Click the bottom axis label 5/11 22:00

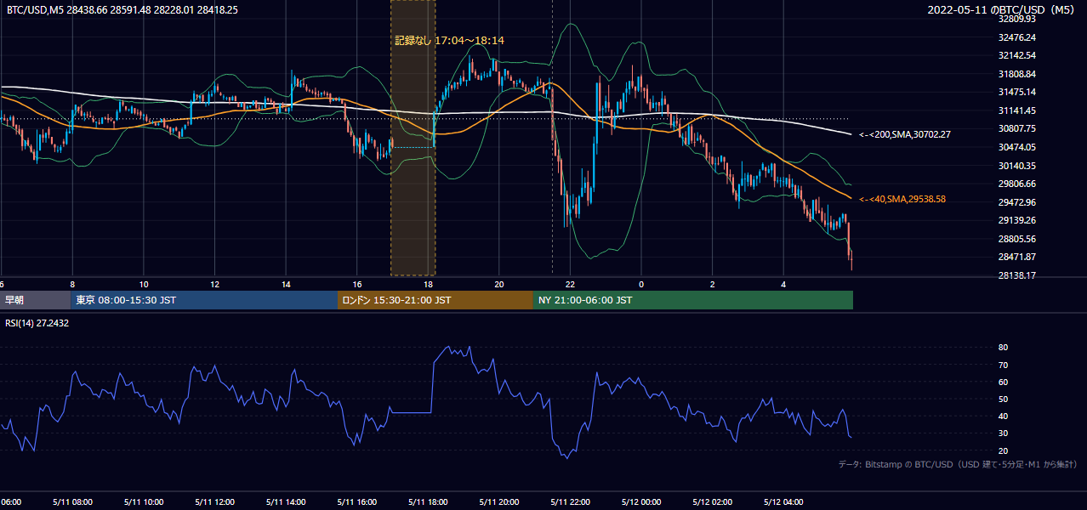tap(571, 501)
